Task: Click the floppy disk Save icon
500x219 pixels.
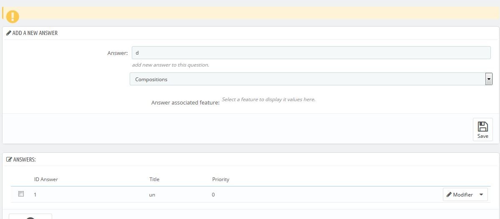Action: coord(482,126)
